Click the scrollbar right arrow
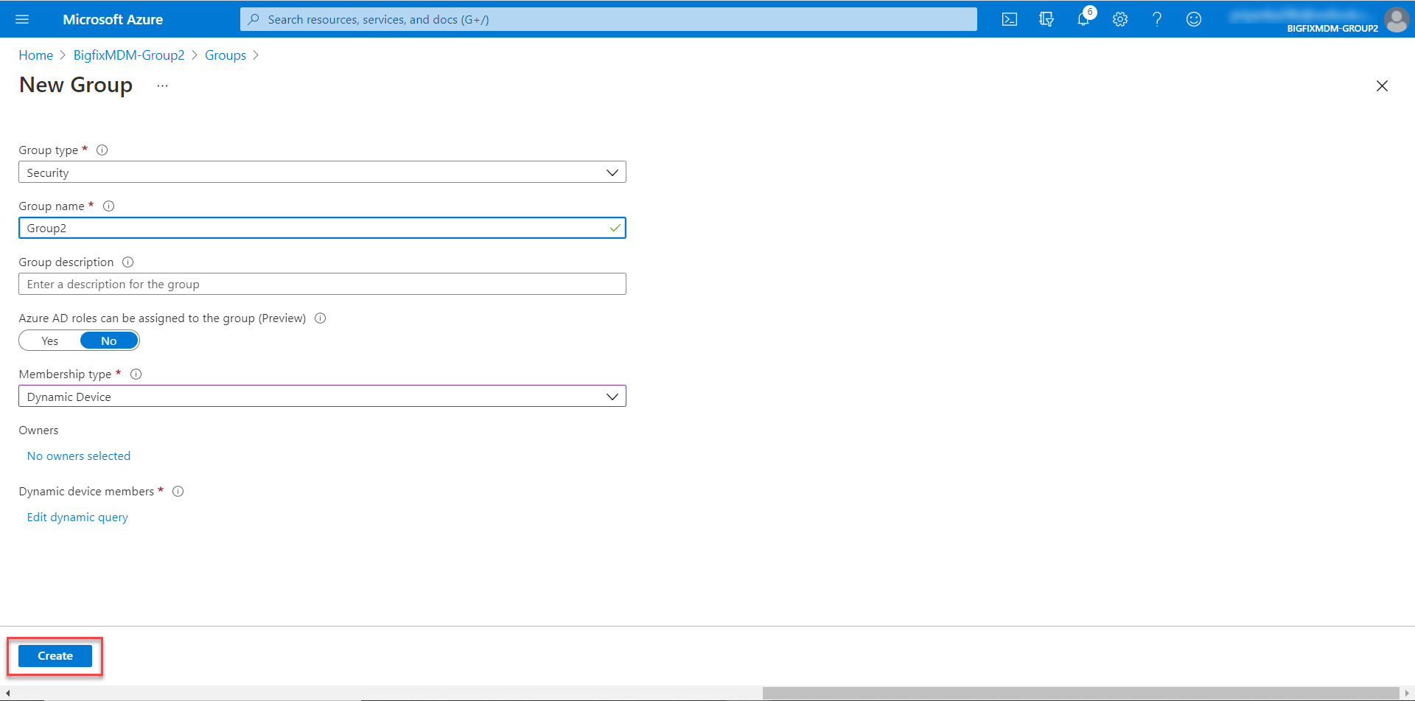Viewport: 1415px width, 701px height. click(1407, 694)
